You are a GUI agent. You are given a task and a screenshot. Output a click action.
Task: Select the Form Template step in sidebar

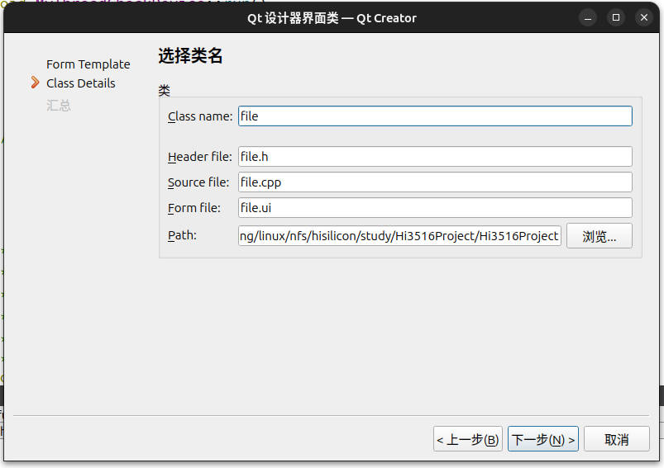88,64
